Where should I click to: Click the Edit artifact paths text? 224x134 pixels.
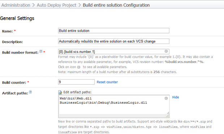click(77, 92)
